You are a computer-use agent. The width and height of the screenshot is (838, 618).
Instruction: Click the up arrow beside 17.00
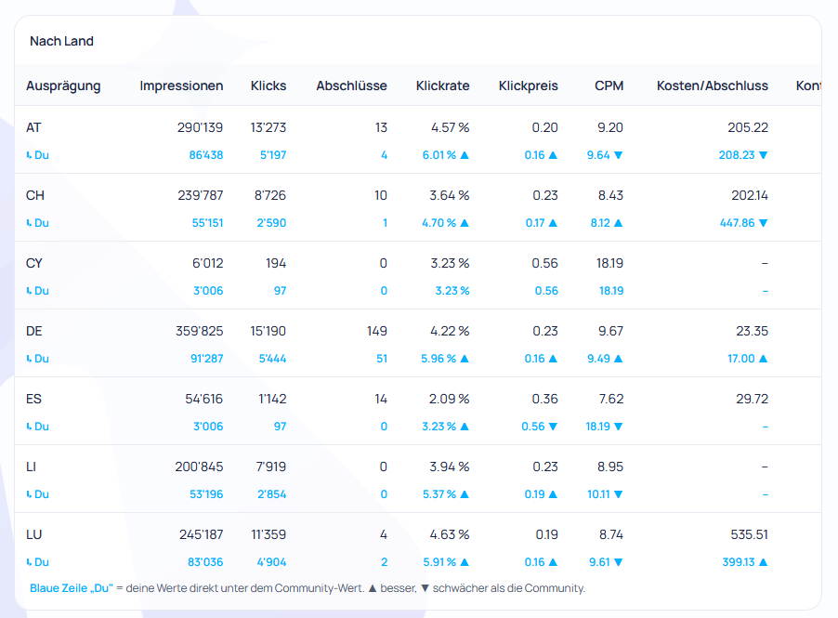[763, 359]
